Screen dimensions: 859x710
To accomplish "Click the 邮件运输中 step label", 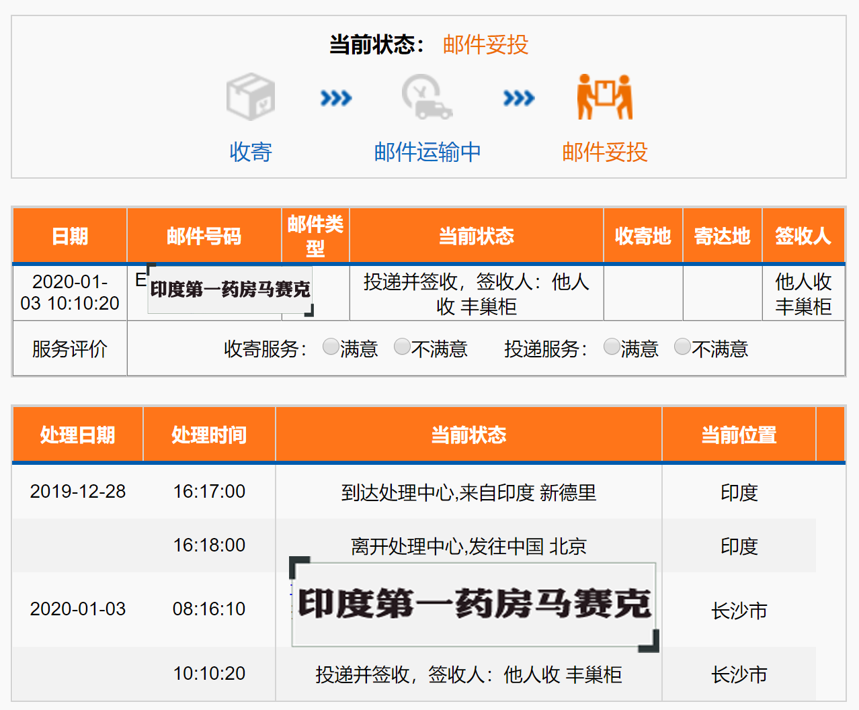I will coord(427,152).
